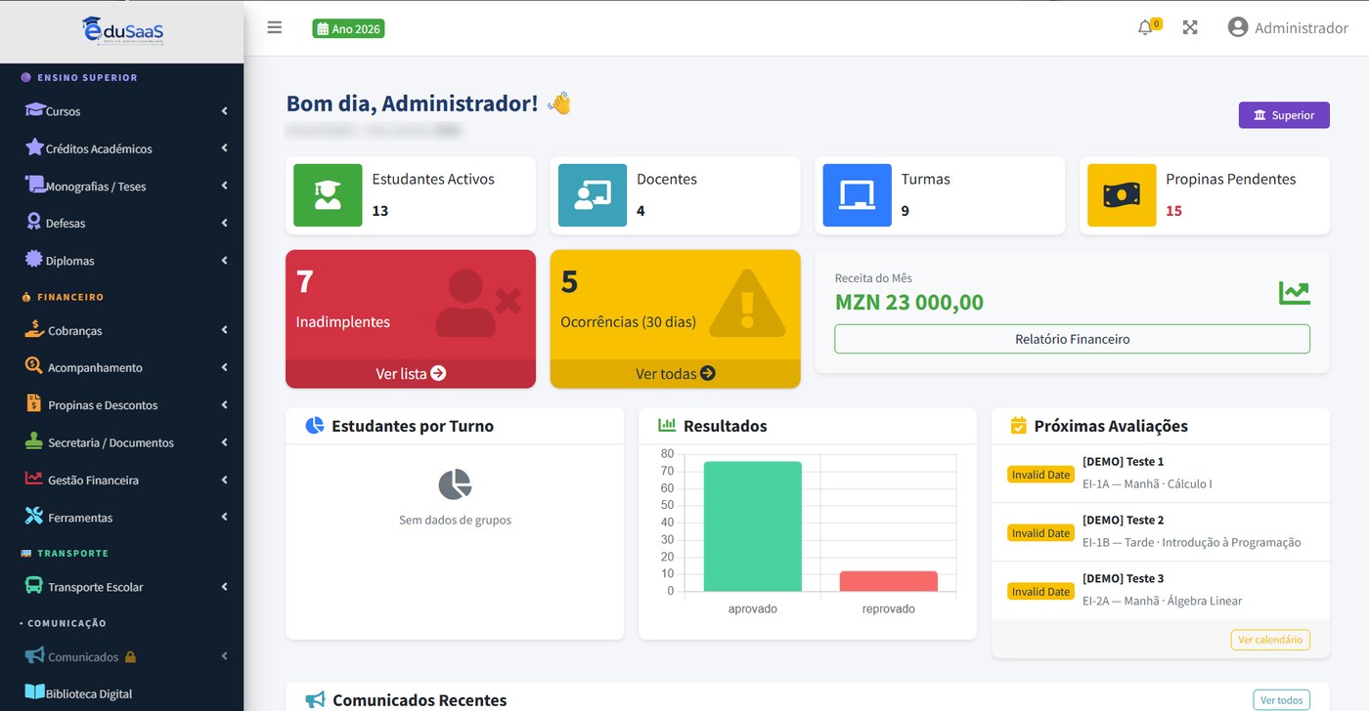Expand the Propinas e Descontos arrow

(224, 404)
